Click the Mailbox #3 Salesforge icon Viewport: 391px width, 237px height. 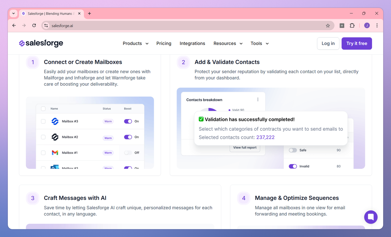click(55, 121)
